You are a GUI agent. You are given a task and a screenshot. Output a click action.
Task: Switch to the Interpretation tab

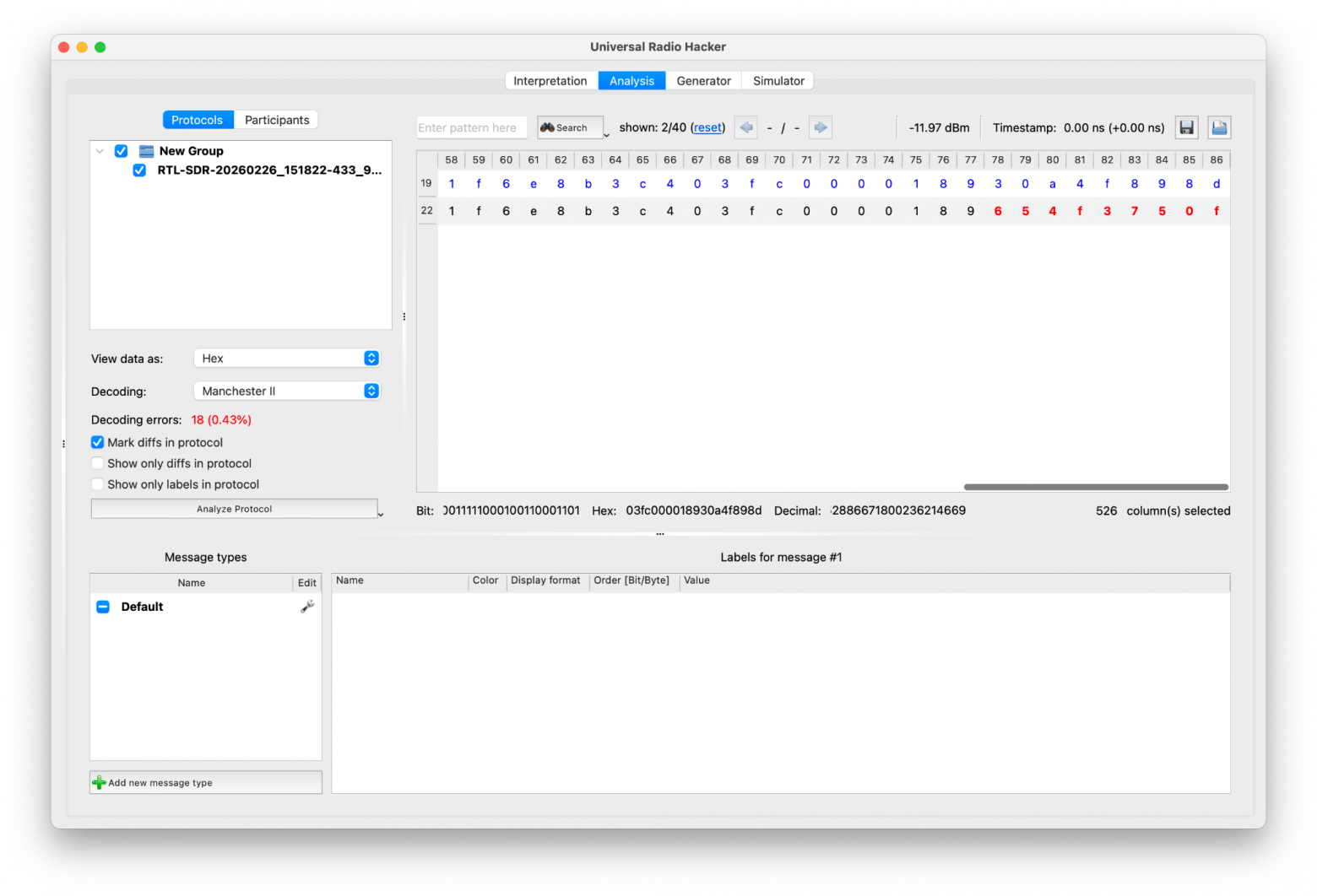point(550,81)
